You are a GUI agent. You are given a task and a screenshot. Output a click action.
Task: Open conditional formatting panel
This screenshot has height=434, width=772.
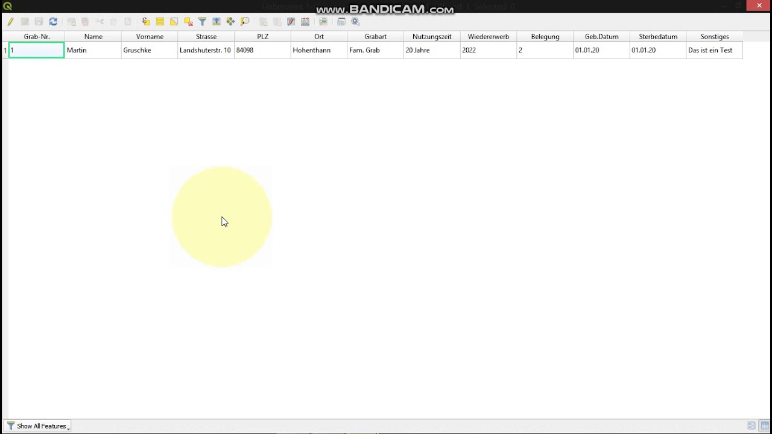click(323, 22)
